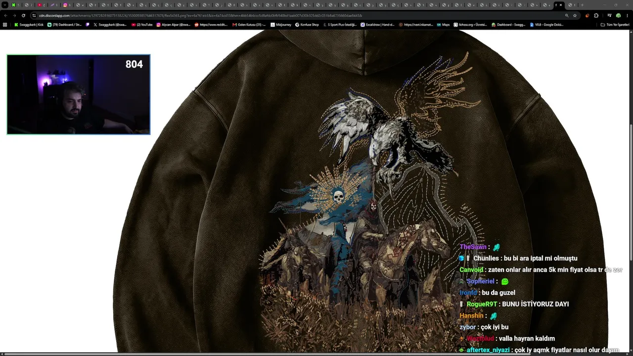Screen dimensions: 633x356
Task: Open the X Swaggybark bookmark
Action: point(110,24)
